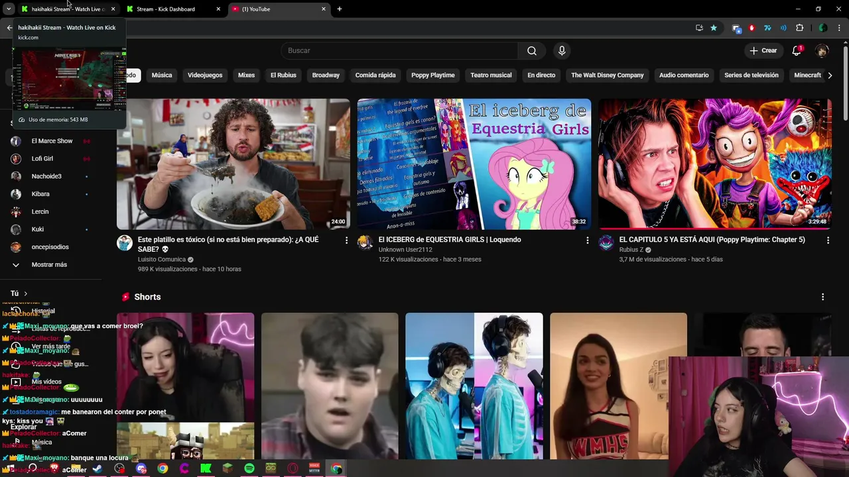Select the Comida rápida filter chip

click(375, 76)
